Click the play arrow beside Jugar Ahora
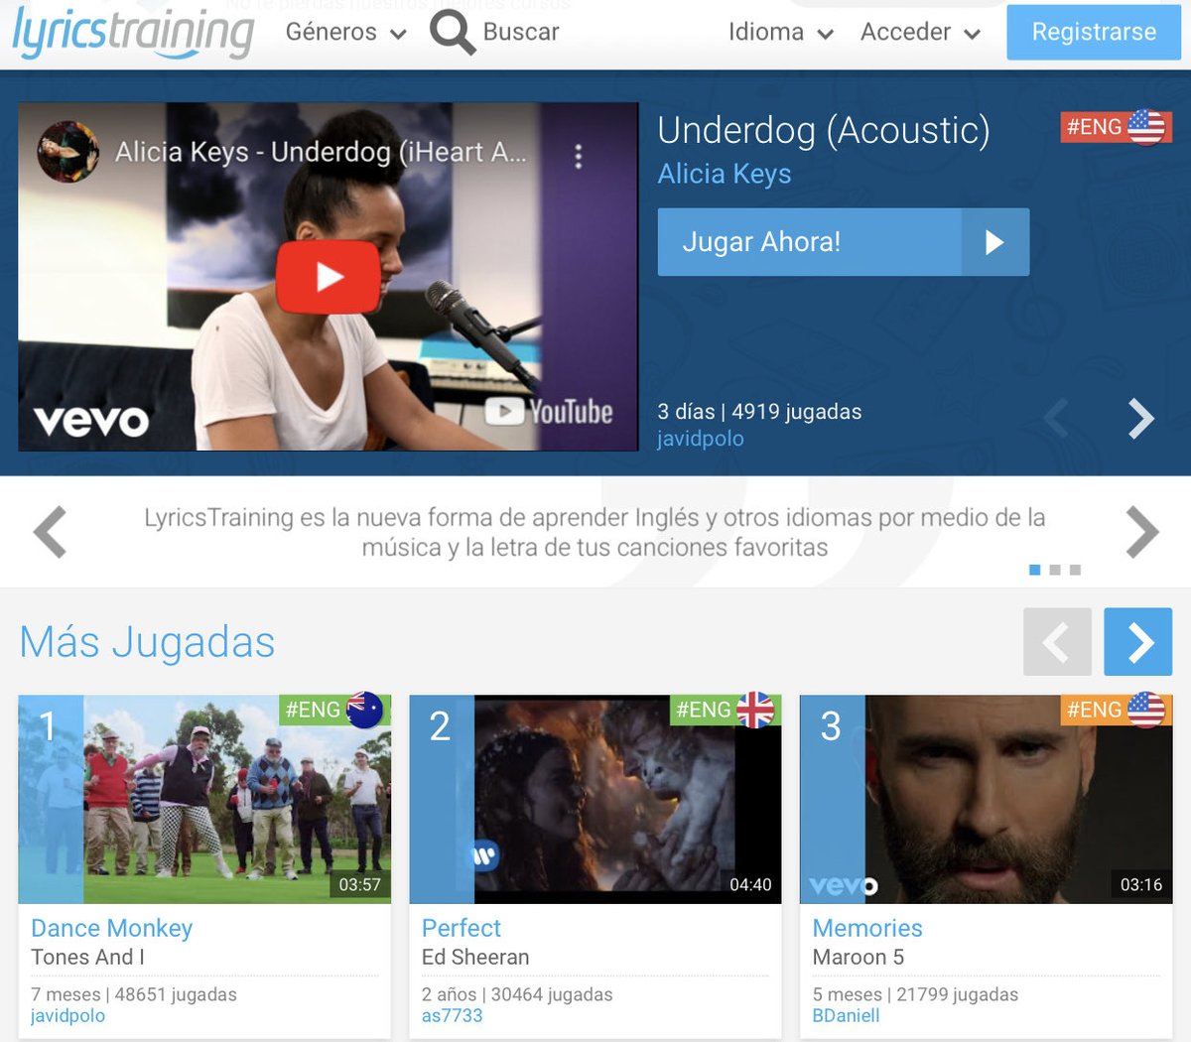This screenshot has height=1042, width=1191. coord(995,242)
